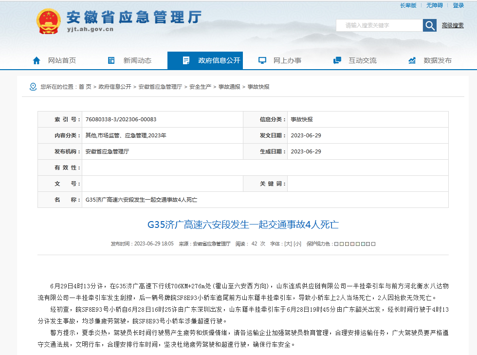
Task: Click the monitor icon beside 网上办事
Action: [x=262, y=60]
